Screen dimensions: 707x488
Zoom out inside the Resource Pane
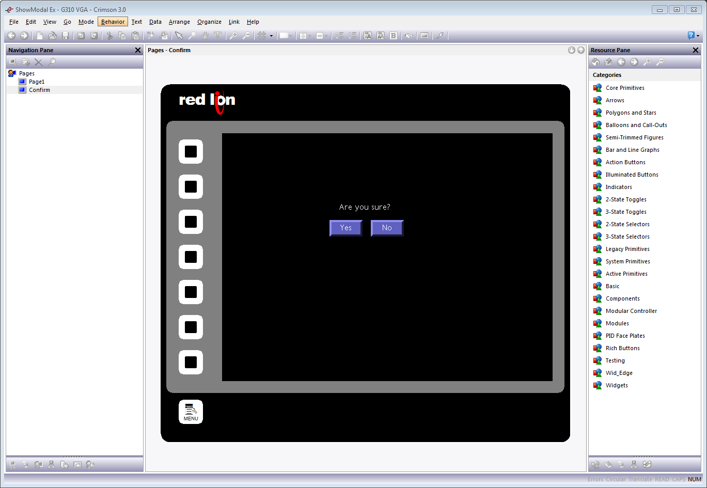coord(660,62)
